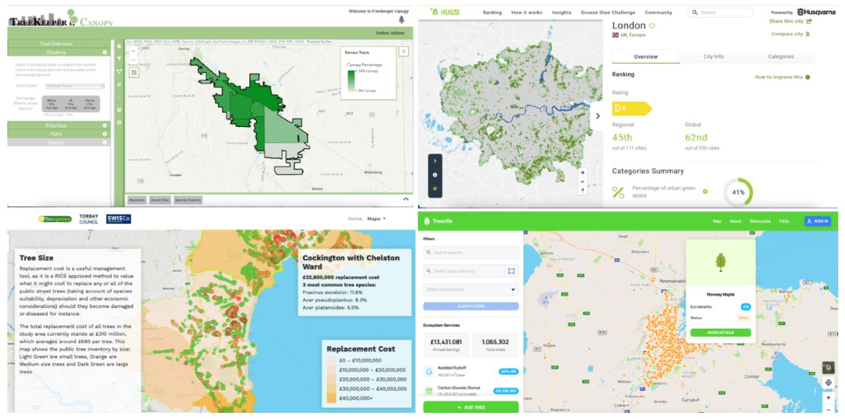Click the info icon in the HUGSI map's dark toolbar
This screenshot has height=419, width=845.
[434, 175]
